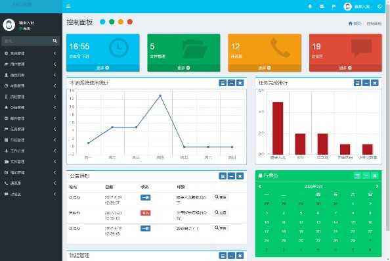
Task: Expand the 角色列表 sidebar chevron
Action: point(54,75)
